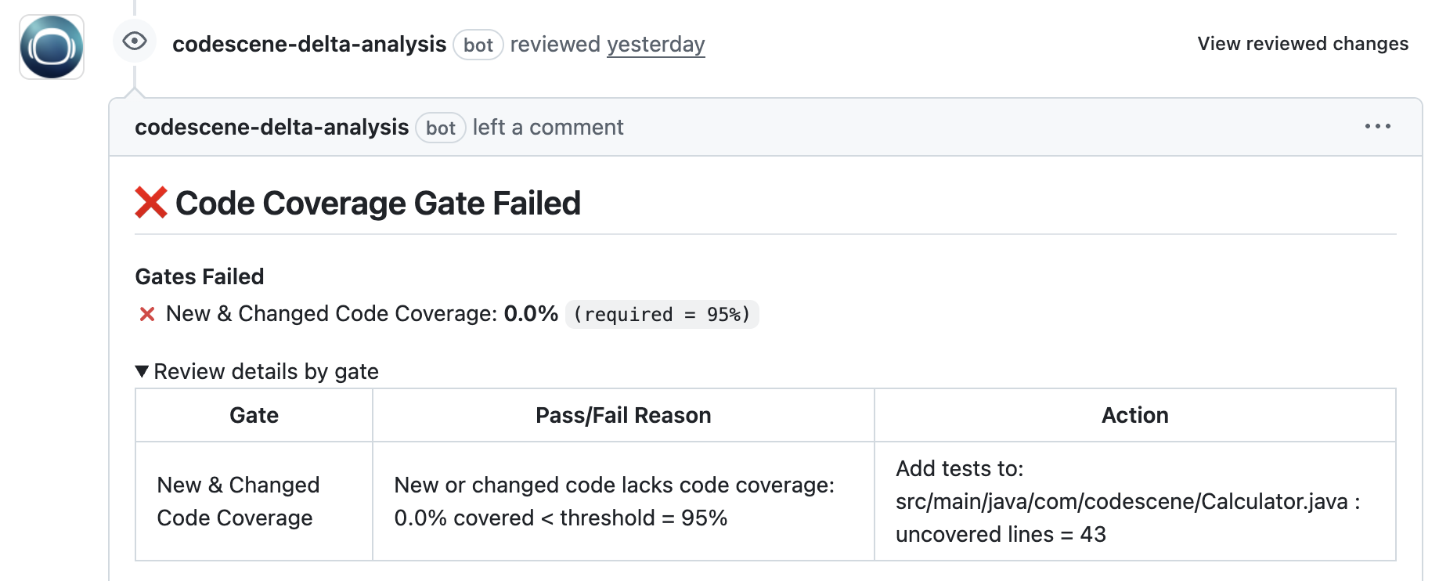Image resolution: width=1439 pixels, height=581 pixels.
Task: Click the yesterday timestamp link
Action: (655, 45)
